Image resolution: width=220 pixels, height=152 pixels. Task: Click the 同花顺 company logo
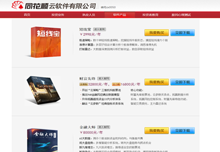point(54,5)
